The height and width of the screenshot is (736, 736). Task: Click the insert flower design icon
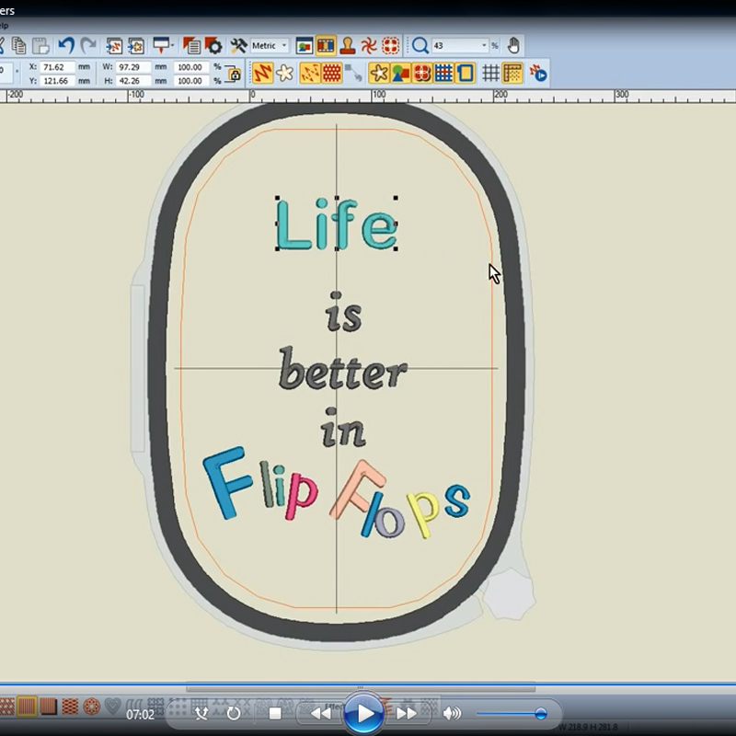pos(135,46)
